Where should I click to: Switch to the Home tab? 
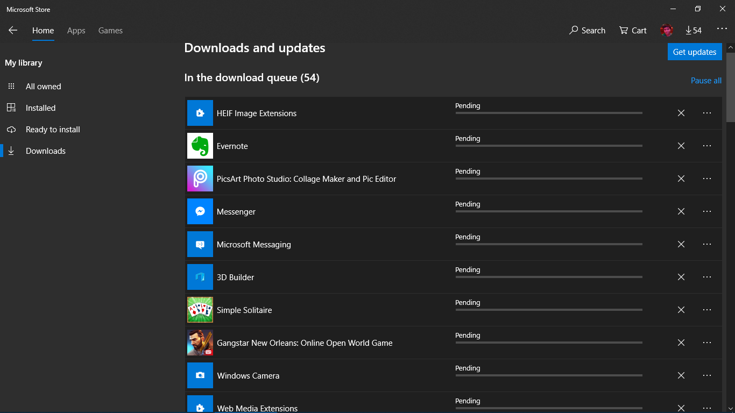(x=43, y=31)
